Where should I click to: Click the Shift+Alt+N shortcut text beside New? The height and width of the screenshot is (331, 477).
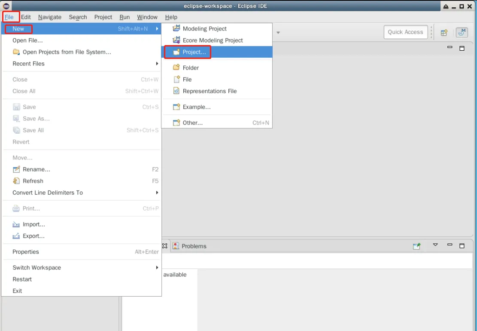tap(133, 29)
